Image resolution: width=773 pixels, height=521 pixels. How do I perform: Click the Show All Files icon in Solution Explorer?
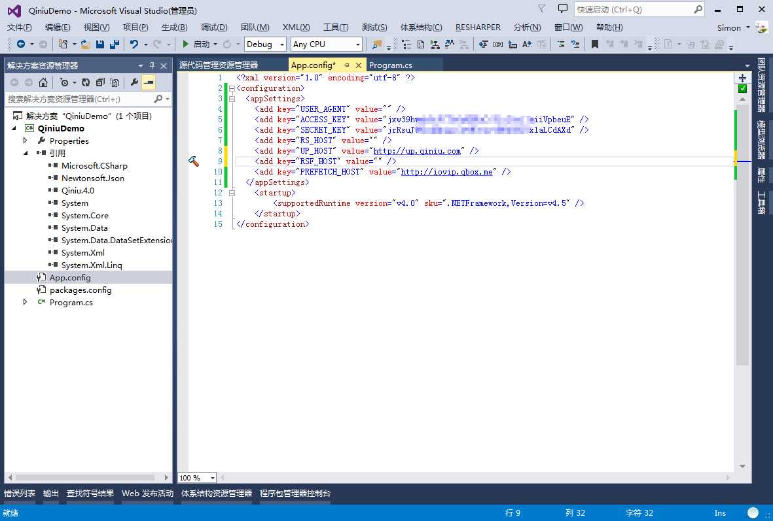coord(115,82)
